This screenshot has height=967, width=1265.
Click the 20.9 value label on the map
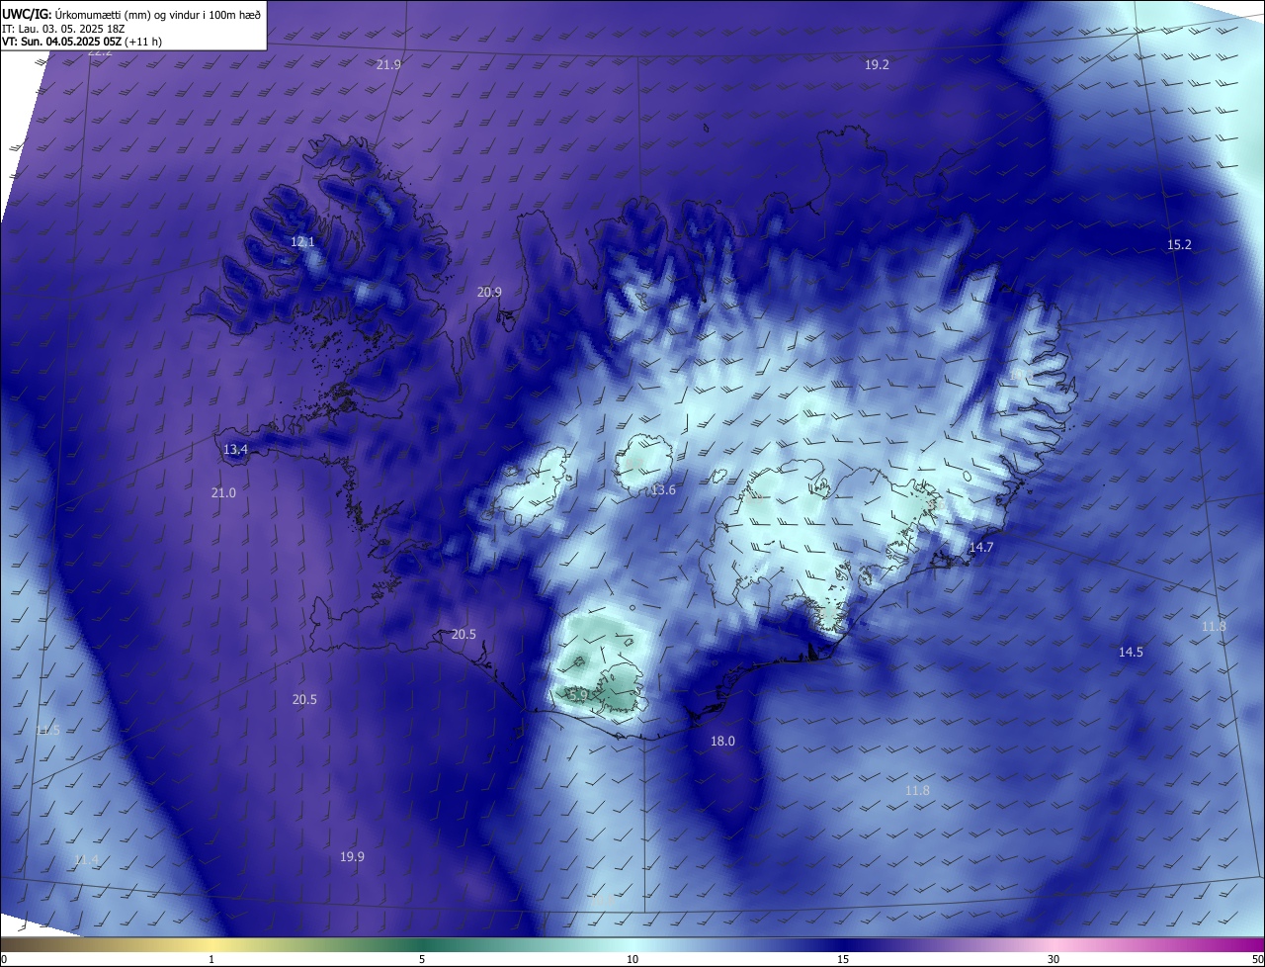[489, 292]
